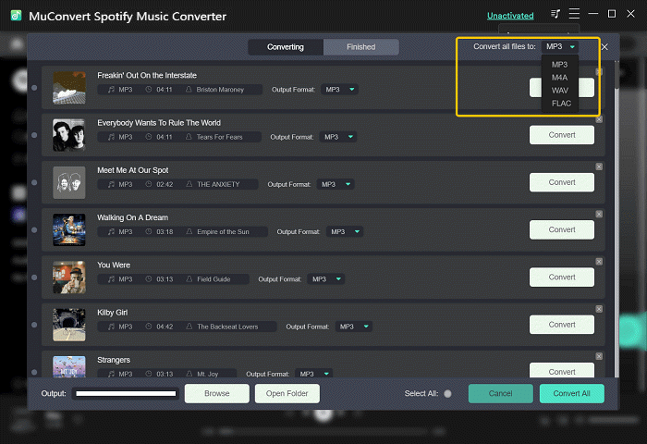The height and width of the screenshot is (444, 647).
Task: Remove Meet Me At Our Spot row
Action: (x=599, y=166)
